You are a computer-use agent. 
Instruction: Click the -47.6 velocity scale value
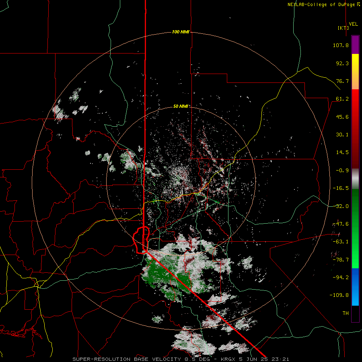341,224
